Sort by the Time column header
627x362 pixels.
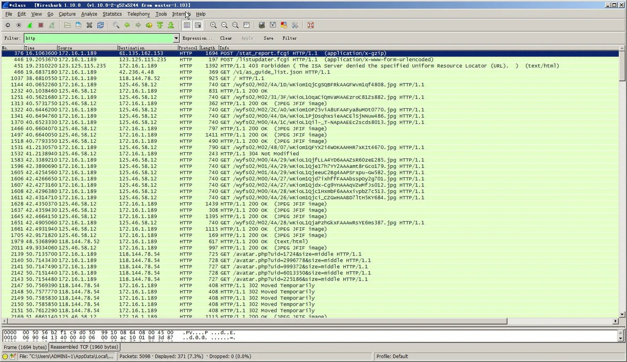(40, 48)
